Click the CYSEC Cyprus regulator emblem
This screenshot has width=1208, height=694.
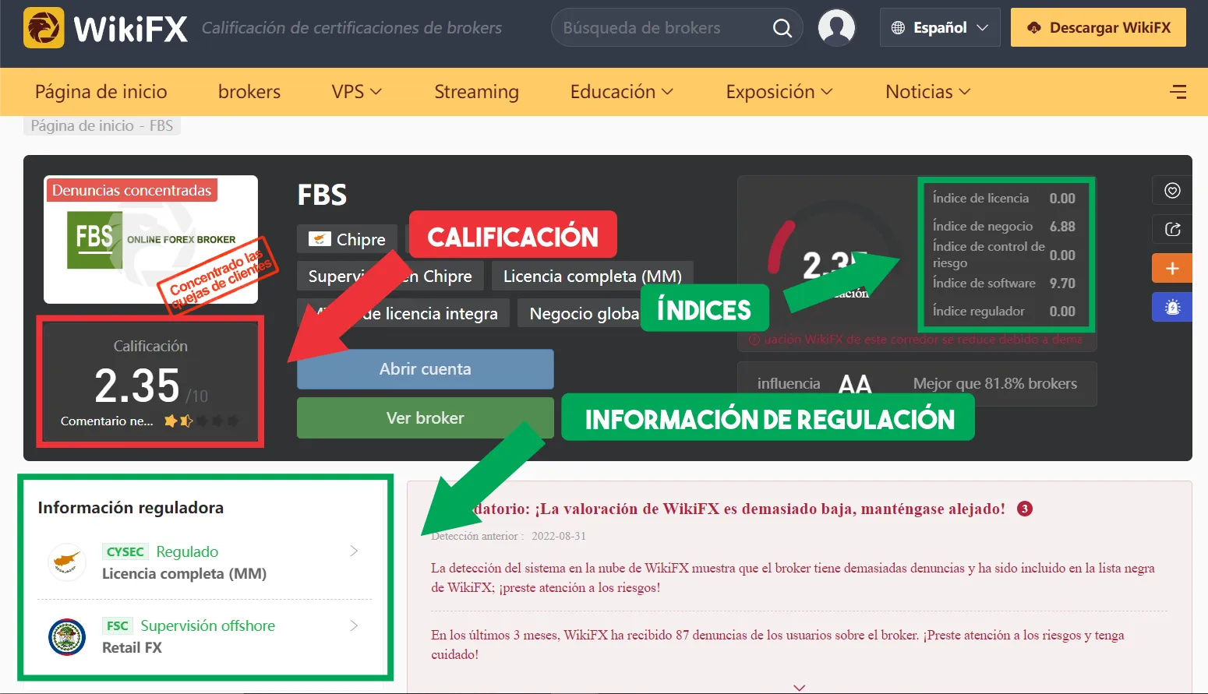click(67, 562)
